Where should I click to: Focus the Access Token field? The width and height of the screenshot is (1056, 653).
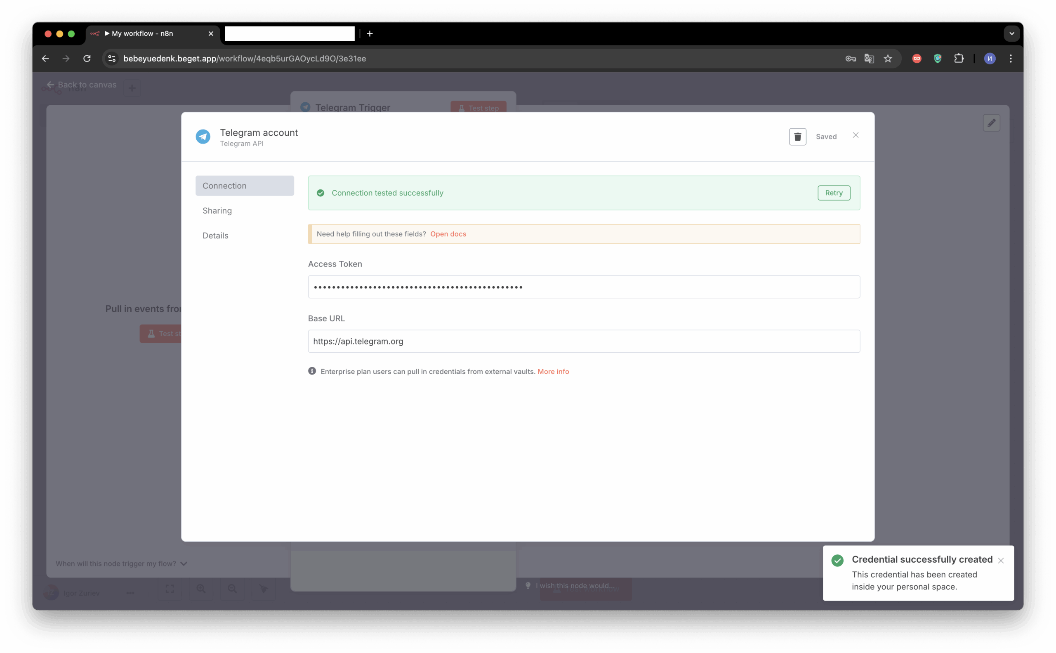(x=584, y=287)
